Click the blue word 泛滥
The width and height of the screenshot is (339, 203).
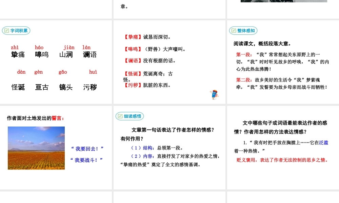tap(324, 142)
